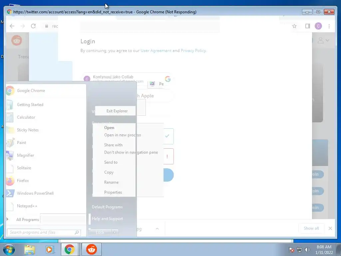Open Action Center flag in tray
Image resolution: width=341 pixels, height=256 pixels.
[291, 250]
